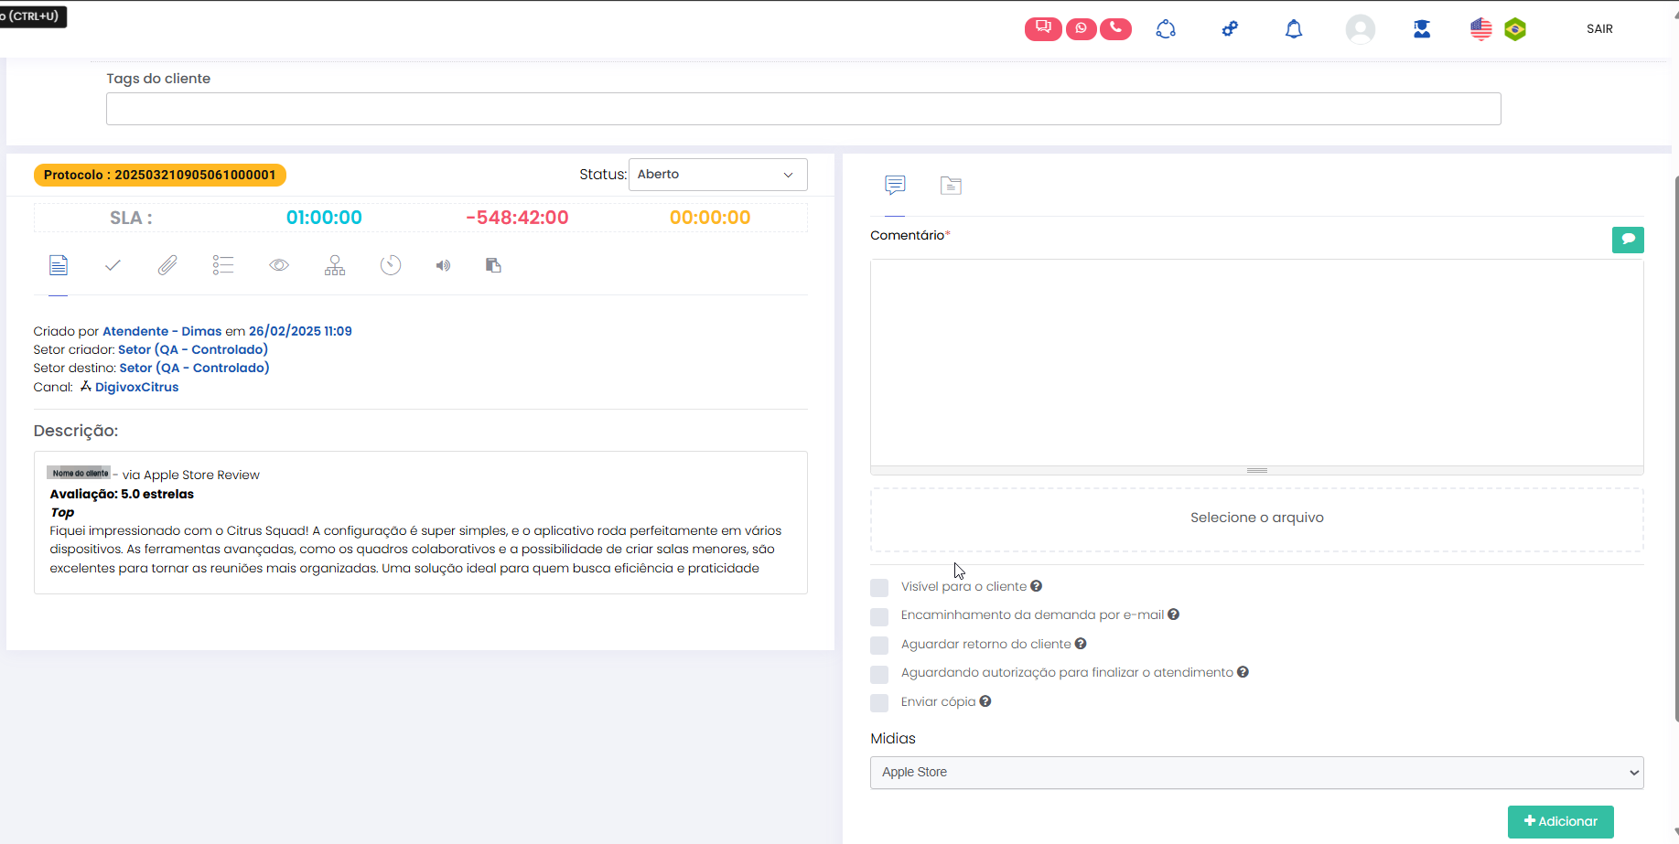Click the red phone call icon

tap(1115, 29)
